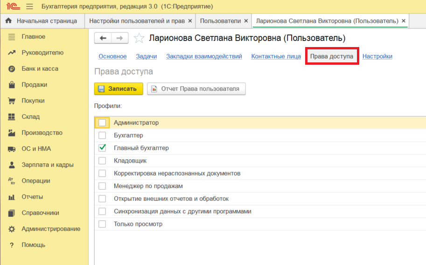This screenshot has height=265, width=426.
Task: Open Банк и касса sidebar section
Action: (x=40, y=68)
